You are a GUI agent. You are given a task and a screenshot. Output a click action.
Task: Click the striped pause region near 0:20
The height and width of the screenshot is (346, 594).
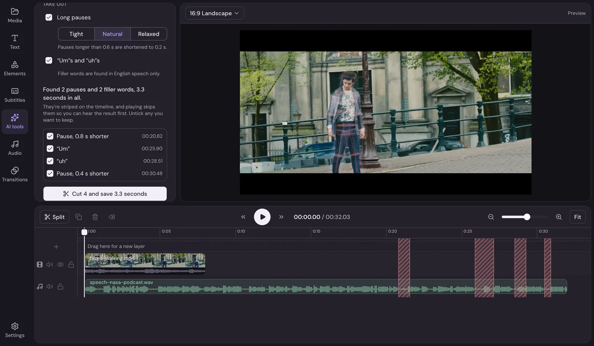pos(404,268)
